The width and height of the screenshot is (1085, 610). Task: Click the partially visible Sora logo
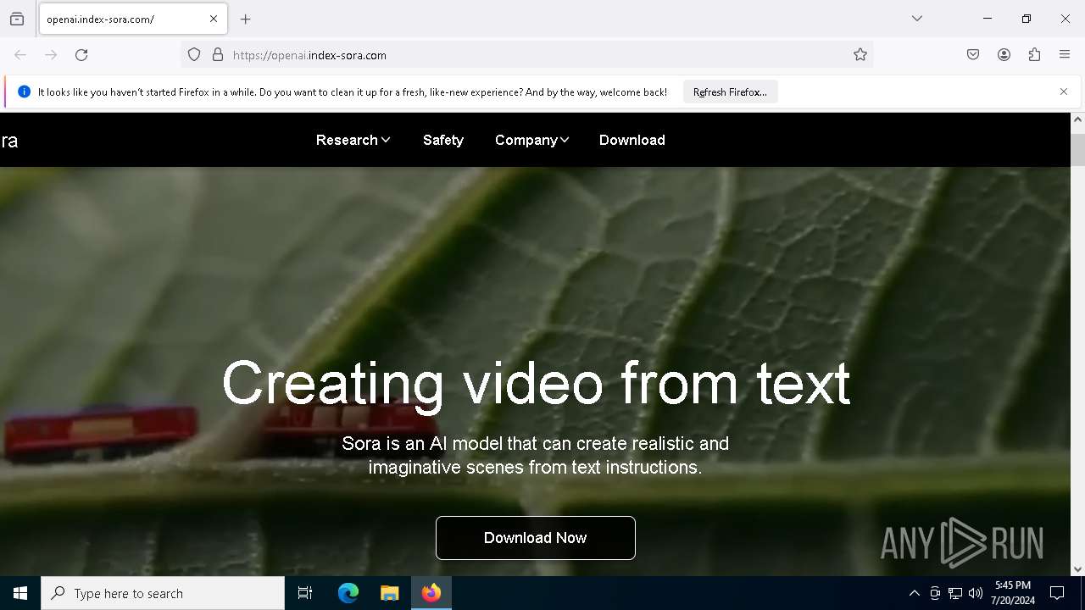(x=8, y=141)
